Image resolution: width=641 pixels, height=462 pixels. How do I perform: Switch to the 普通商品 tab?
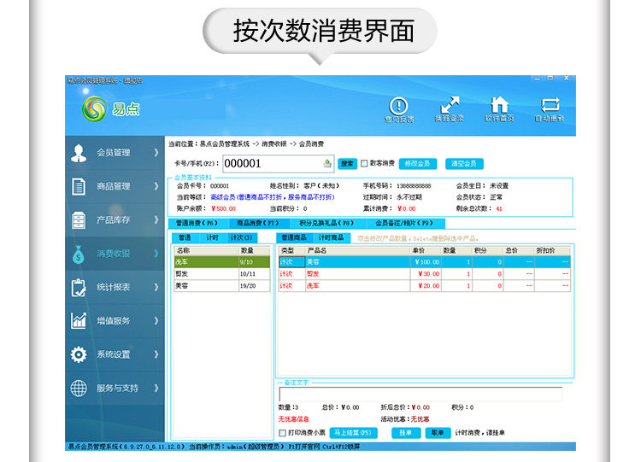[x=294, y=237]
